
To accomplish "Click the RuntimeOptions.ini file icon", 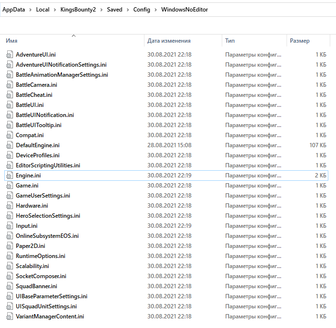I will point(9,256).
